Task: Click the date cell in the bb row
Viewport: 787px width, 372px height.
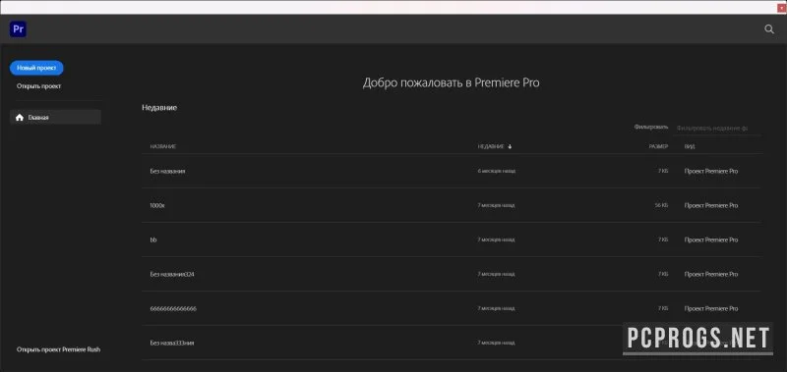Action: [496, 239]
